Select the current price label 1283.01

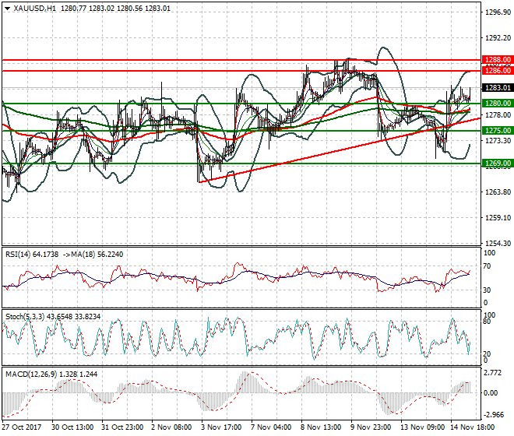tap(498, 87)
